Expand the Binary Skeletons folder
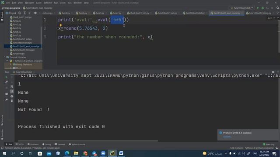The width and height of the screenshot is (280, 157). coord(10,65)
